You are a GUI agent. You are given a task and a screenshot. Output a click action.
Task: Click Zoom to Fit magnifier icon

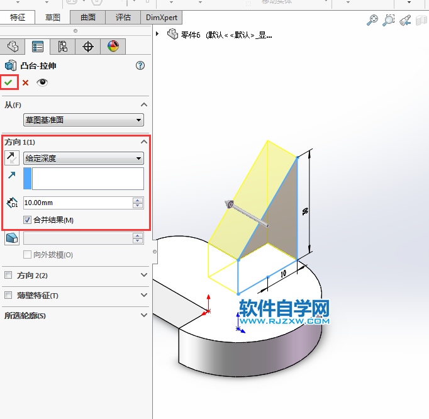click(x=372, y=20)
